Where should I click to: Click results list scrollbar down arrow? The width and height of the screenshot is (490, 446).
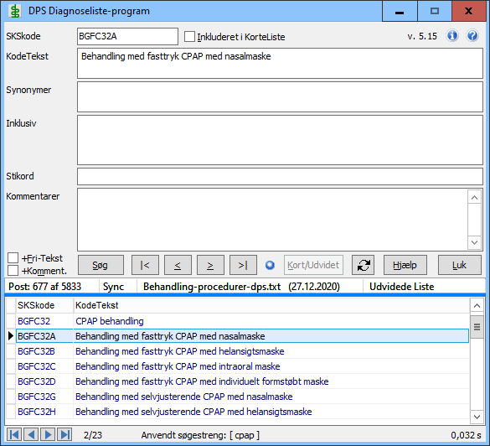(x=477, y=417)
